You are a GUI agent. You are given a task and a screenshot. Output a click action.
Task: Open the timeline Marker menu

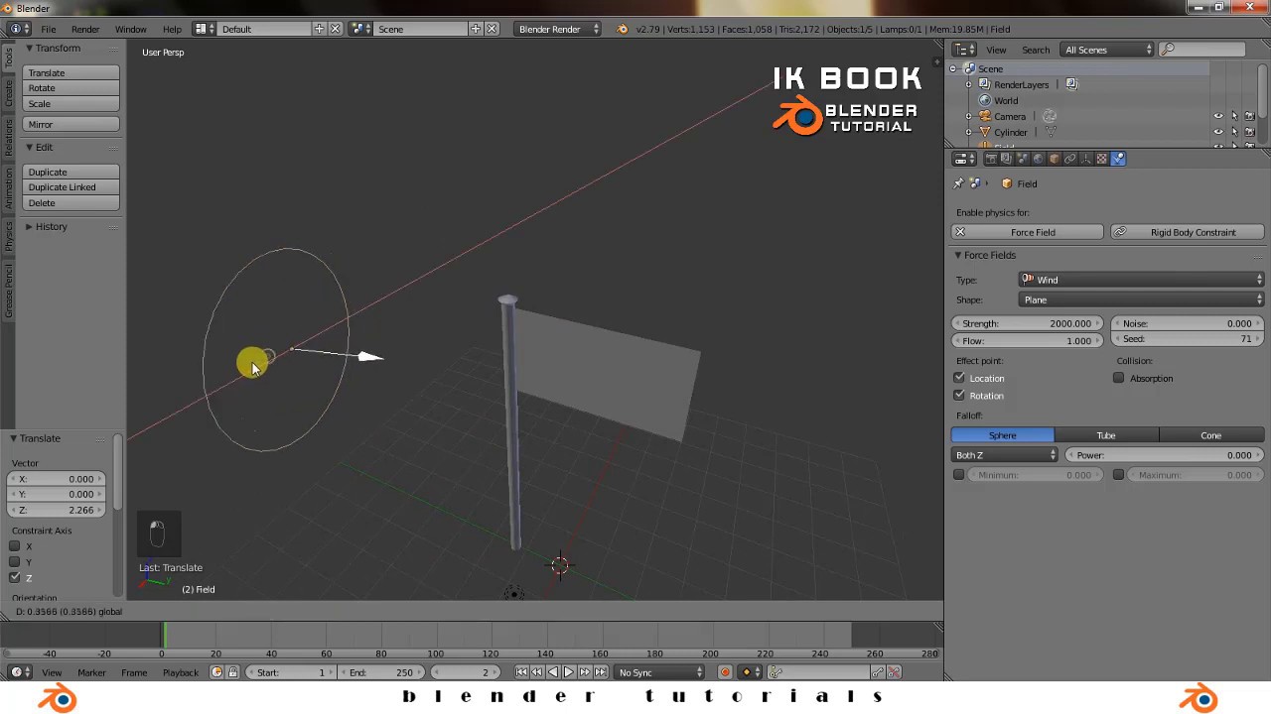coord(91,672)
